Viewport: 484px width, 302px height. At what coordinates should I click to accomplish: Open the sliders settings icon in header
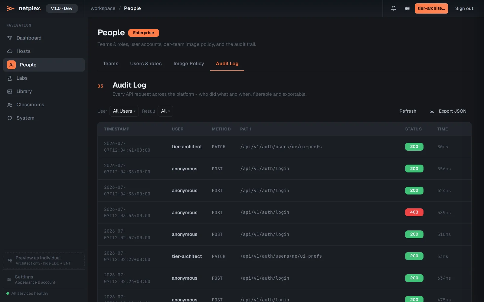[x=407, y=8]
